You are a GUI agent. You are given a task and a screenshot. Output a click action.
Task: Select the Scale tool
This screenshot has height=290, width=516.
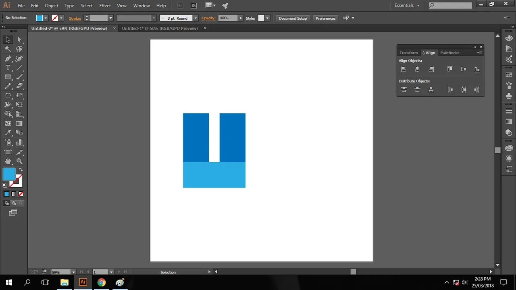tap(19, 95)
